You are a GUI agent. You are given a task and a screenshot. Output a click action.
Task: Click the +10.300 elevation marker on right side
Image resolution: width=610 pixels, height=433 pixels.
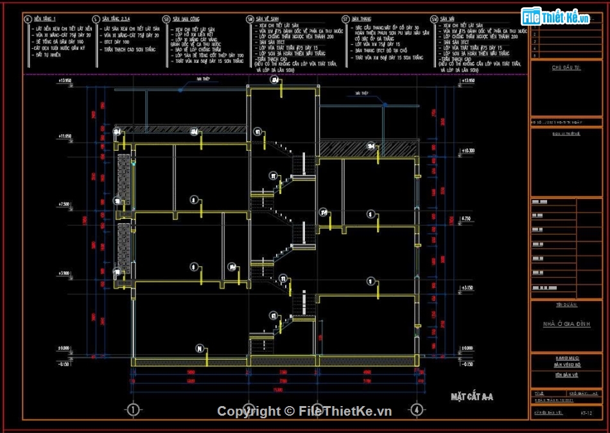(x=467, y=151)
